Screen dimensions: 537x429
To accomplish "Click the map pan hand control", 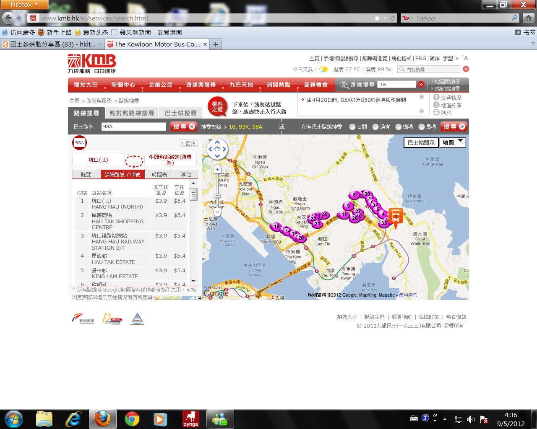I will pyautogui.click(x=217, y=149).
